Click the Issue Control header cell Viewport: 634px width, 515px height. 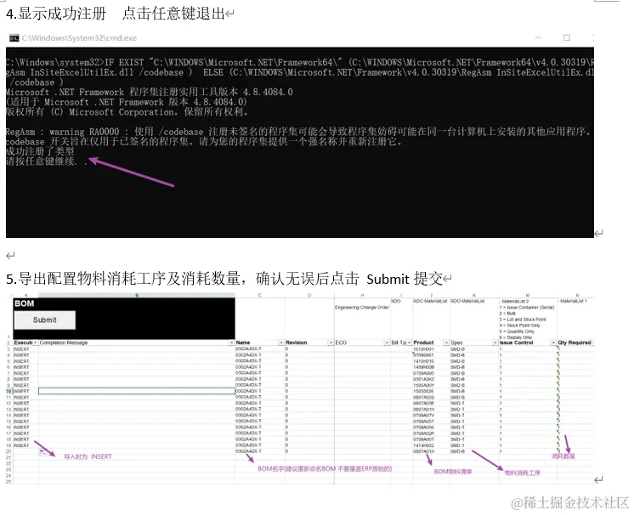click(x=527, y=342)
